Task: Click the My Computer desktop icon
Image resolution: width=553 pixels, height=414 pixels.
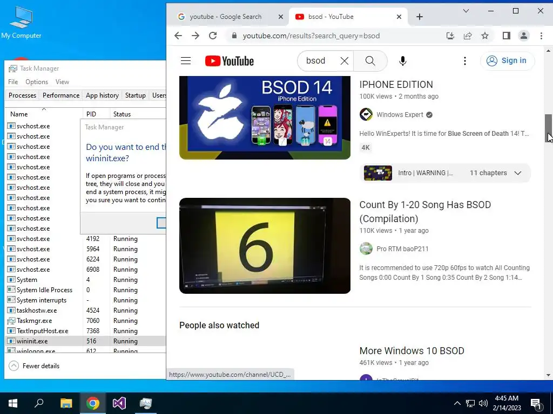Action: pyautogui.click(x=21, y=22)
